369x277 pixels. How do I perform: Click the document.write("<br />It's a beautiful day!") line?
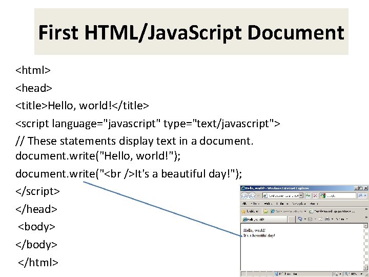(129, 174)
